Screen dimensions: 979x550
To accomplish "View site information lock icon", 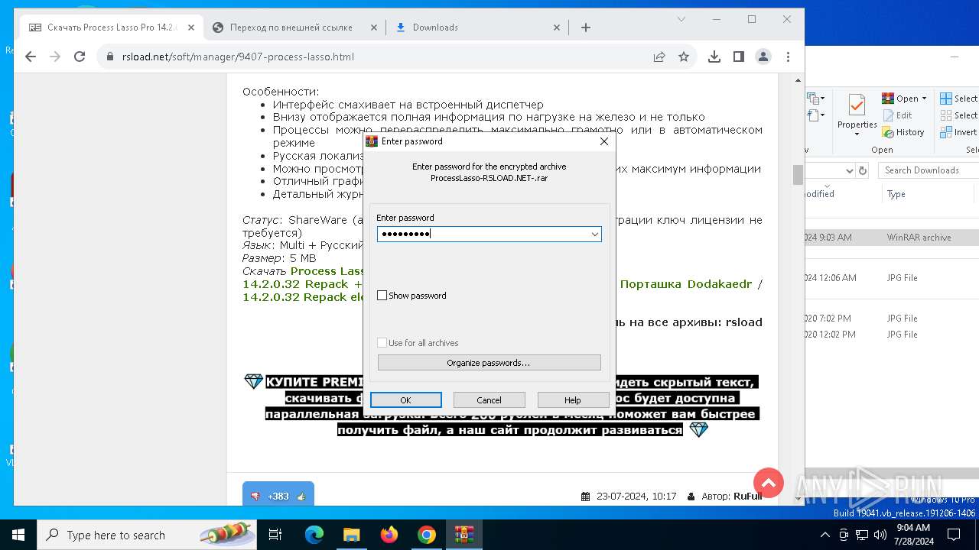I will point(109,57).
